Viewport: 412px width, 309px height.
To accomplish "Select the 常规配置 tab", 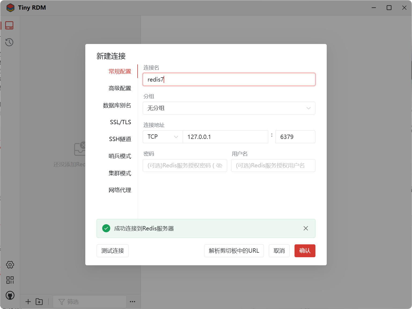I will [x=120, y=71].
